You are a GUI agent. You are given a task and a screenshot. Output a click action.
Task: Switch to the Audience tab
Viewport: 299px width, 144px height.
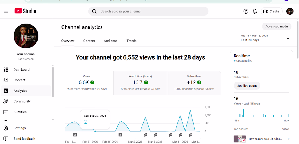click(111, 41)
